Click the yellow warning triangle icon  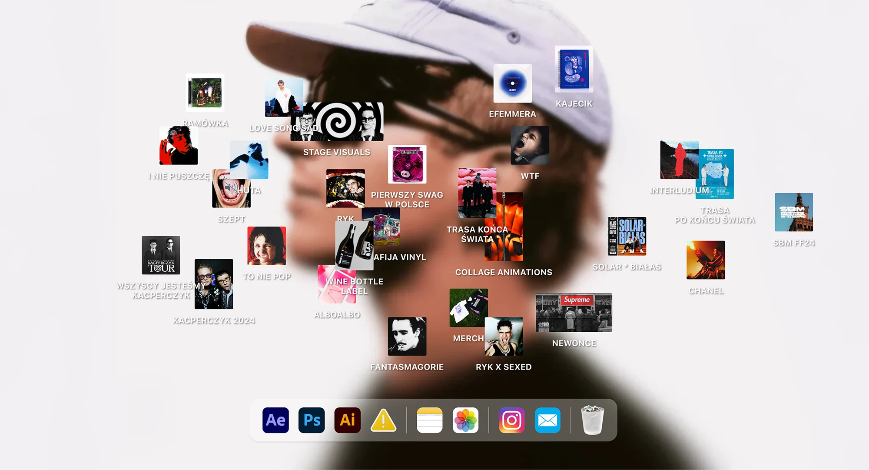coord(383,421)
